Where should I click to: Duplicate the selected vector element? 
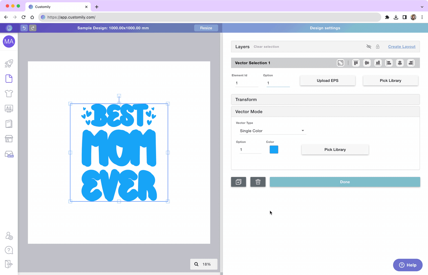239,182
